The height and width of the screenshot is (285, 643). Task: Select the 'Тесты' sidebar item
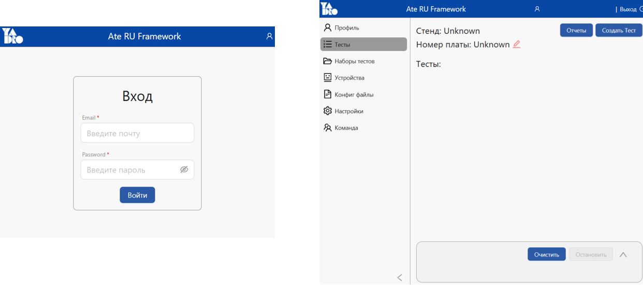click(x=364, y=45)
